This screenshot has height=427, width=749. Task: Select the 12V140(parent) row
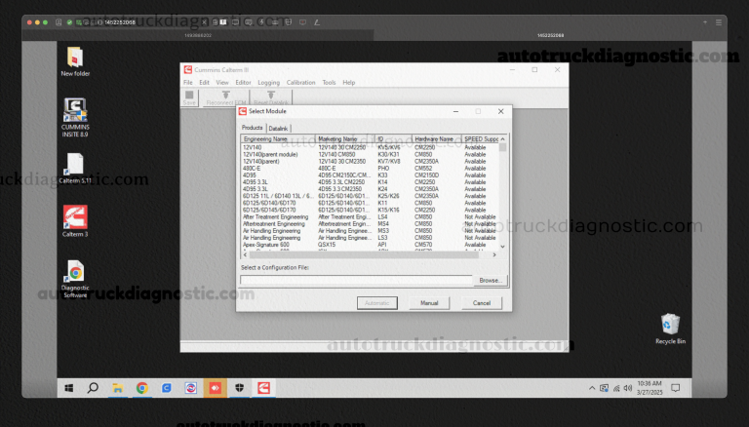tap(371, 162)
